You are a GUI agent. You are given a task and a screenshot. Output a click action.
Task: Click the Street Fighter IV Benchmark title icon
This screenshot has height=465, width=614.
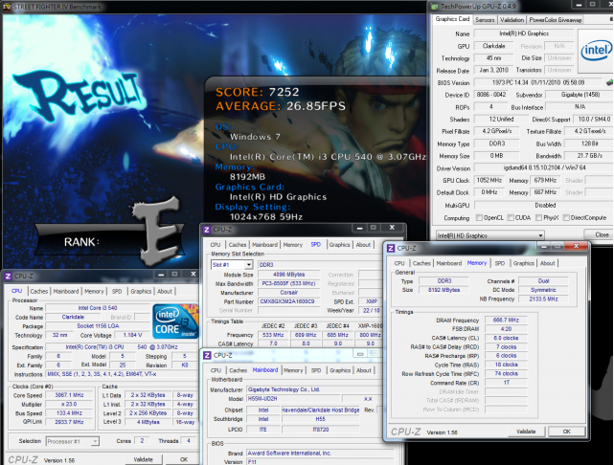point(7,7)
